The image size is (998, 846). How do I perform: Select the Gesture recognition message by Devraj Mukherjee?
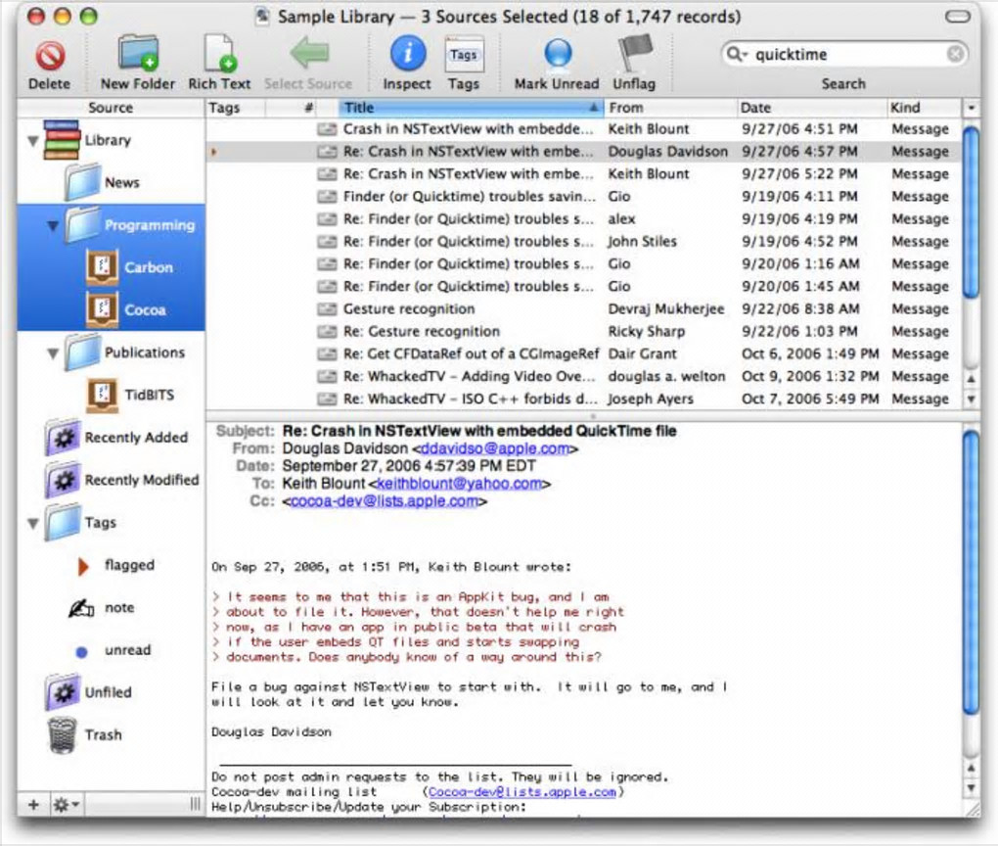pyautogui.click(x=584, y=309)
